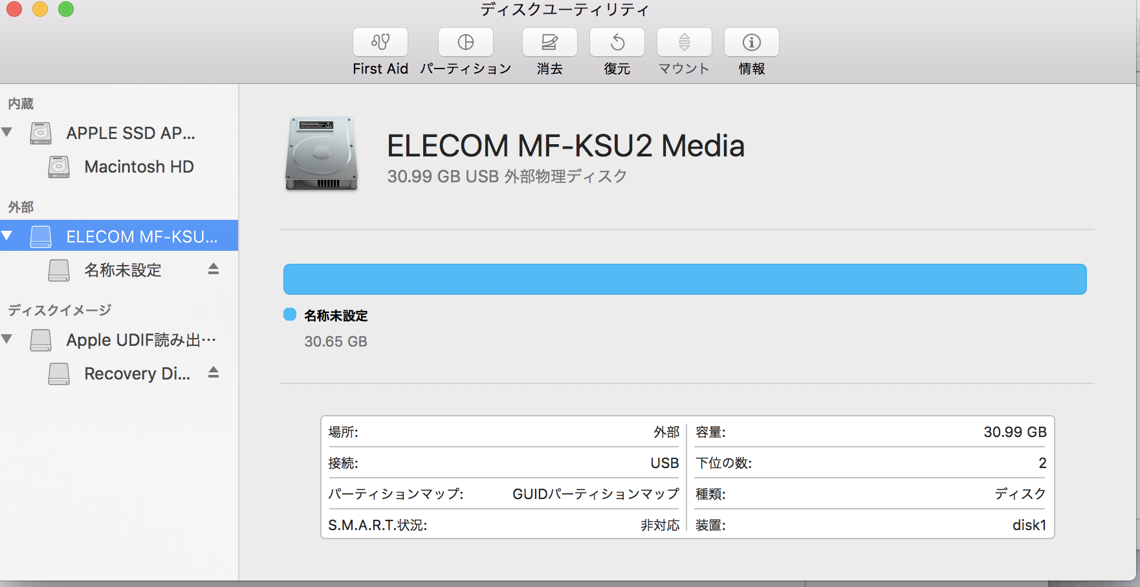
Task: Open the Partition (パーティション) tool
Action: point(466,43)
